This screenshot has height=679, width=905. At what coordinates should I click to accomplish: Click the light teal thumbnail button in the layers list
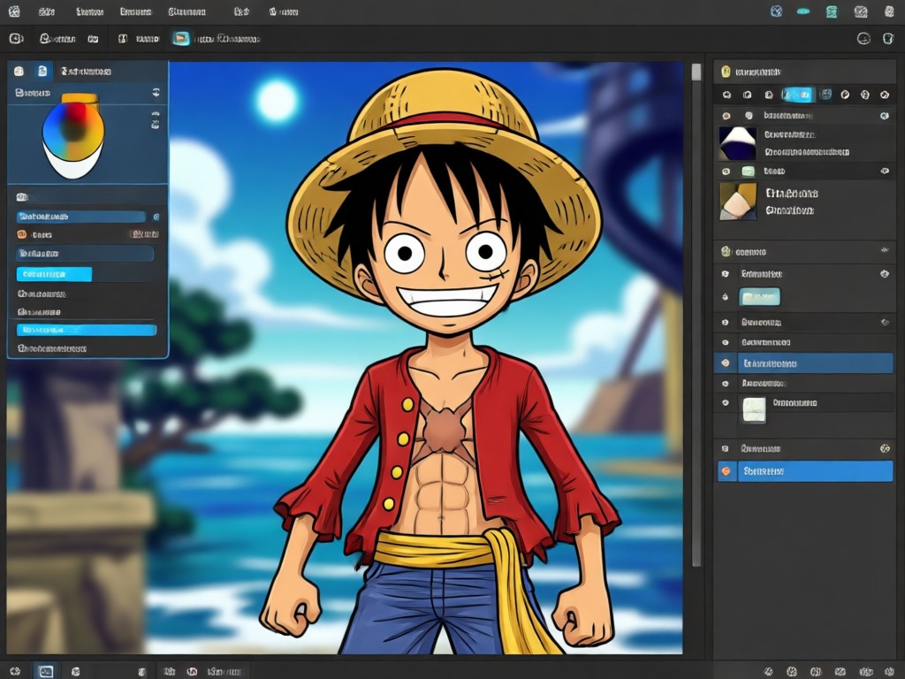point(759,297)
